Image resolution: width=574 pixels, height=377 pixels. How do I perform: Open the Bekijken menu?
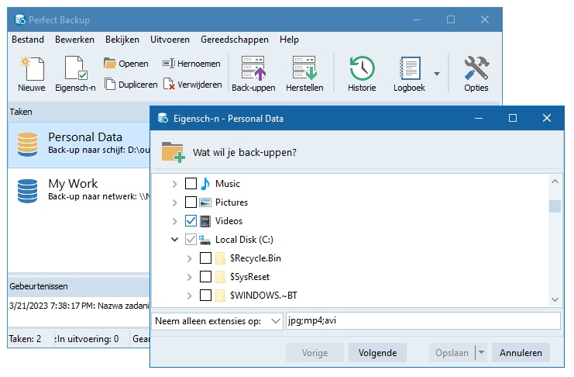[x=122, y=40]
